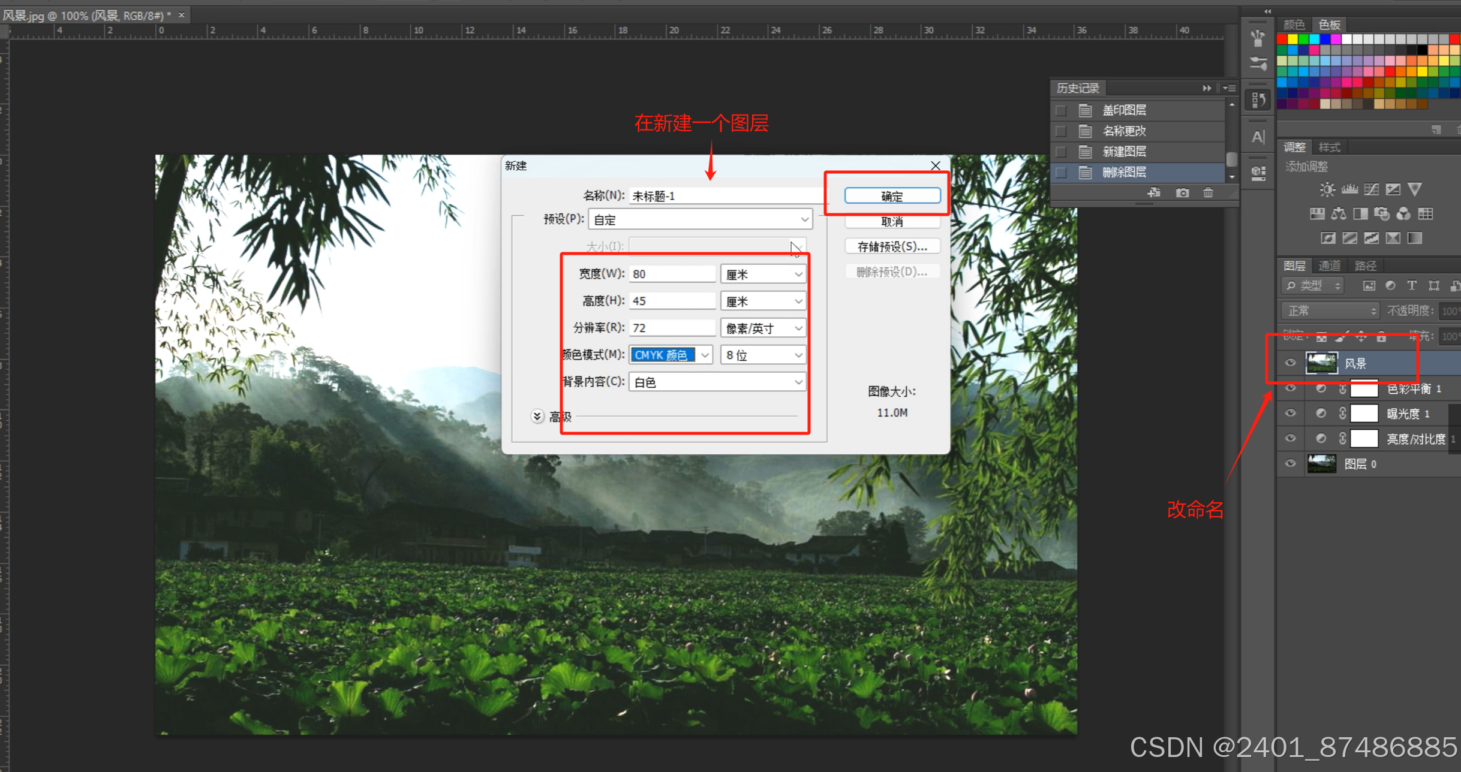Toggle visibility of 图层 0 layer
The height and width of the screenshot is (772, 1461).
1291,463
